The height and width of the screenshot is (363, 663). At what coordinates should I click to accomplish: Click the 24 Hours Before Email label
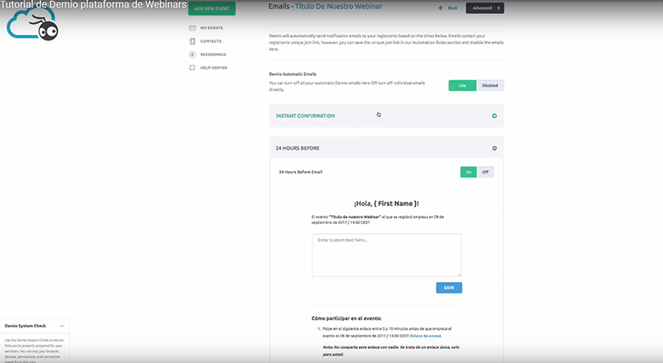click(301, 172)
